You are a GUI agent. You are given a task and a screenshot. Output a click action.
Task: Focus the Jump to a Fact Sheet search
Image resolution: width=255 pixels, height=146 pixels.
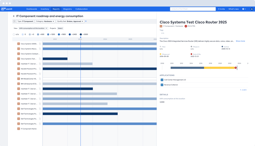pyautogui.click(x=193, y=9)
